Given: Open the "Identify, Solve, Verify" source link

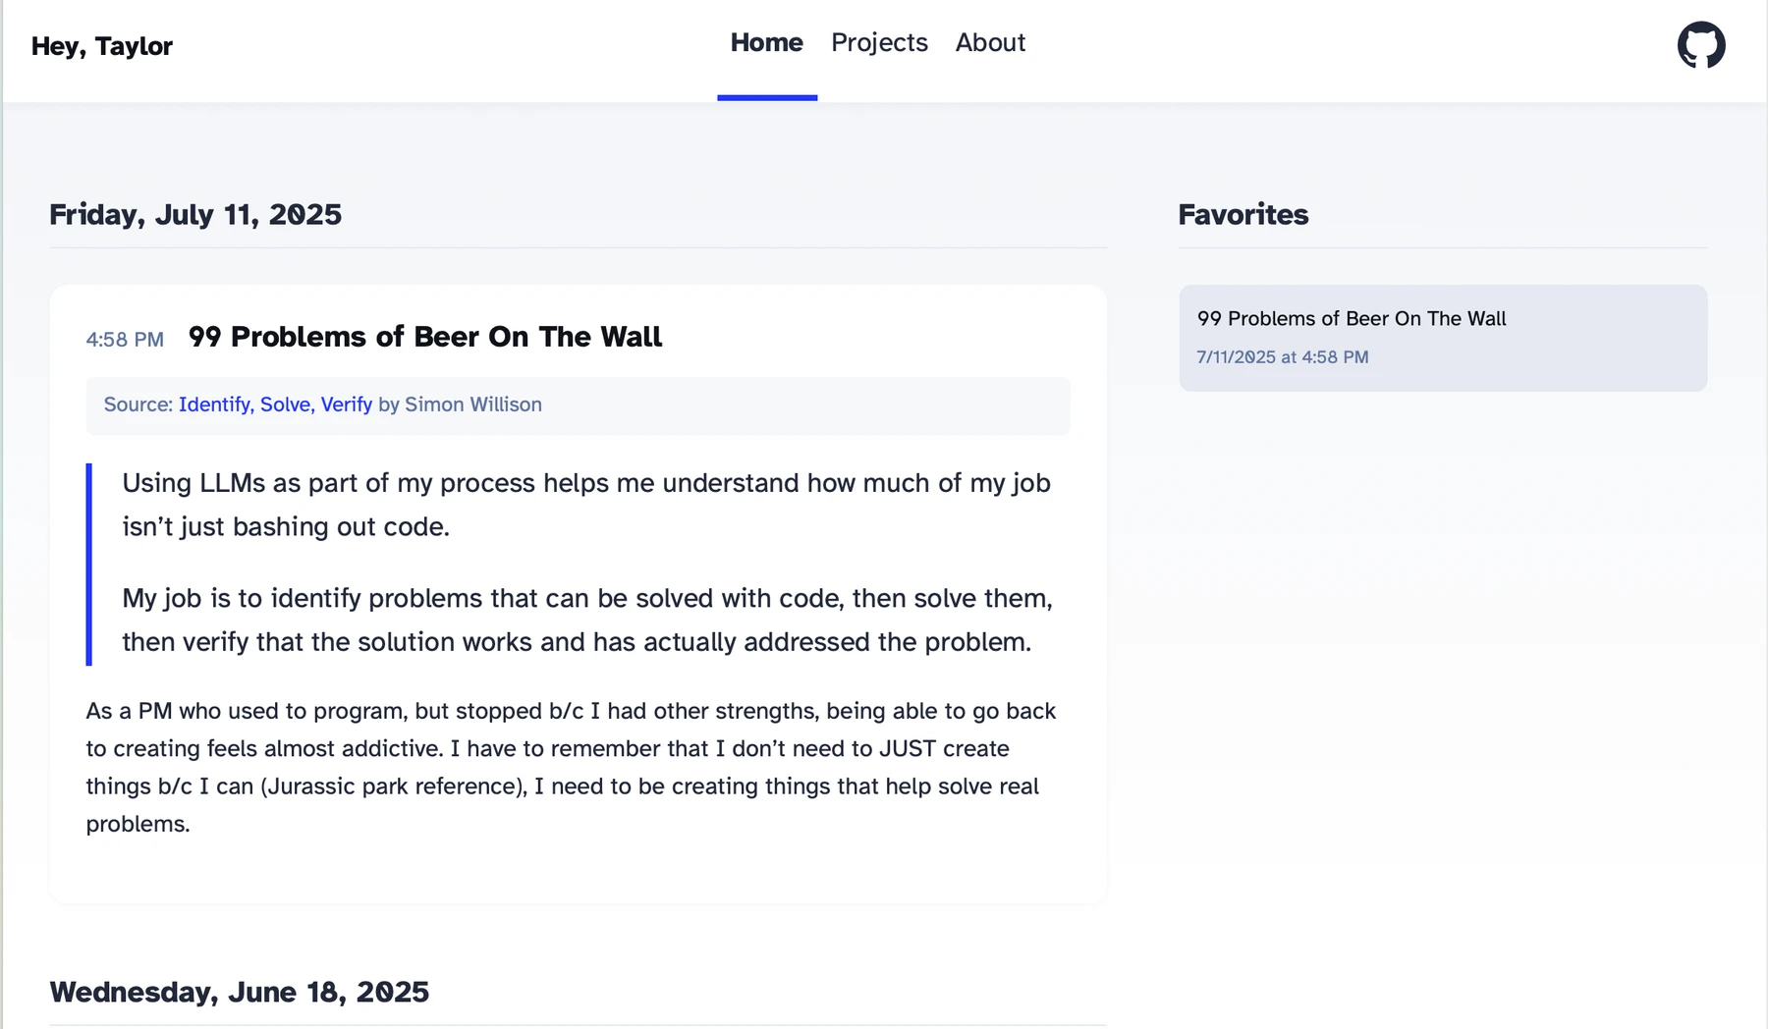Looking at the screenshot, I should pyautogui.click(x=275, y=405).
